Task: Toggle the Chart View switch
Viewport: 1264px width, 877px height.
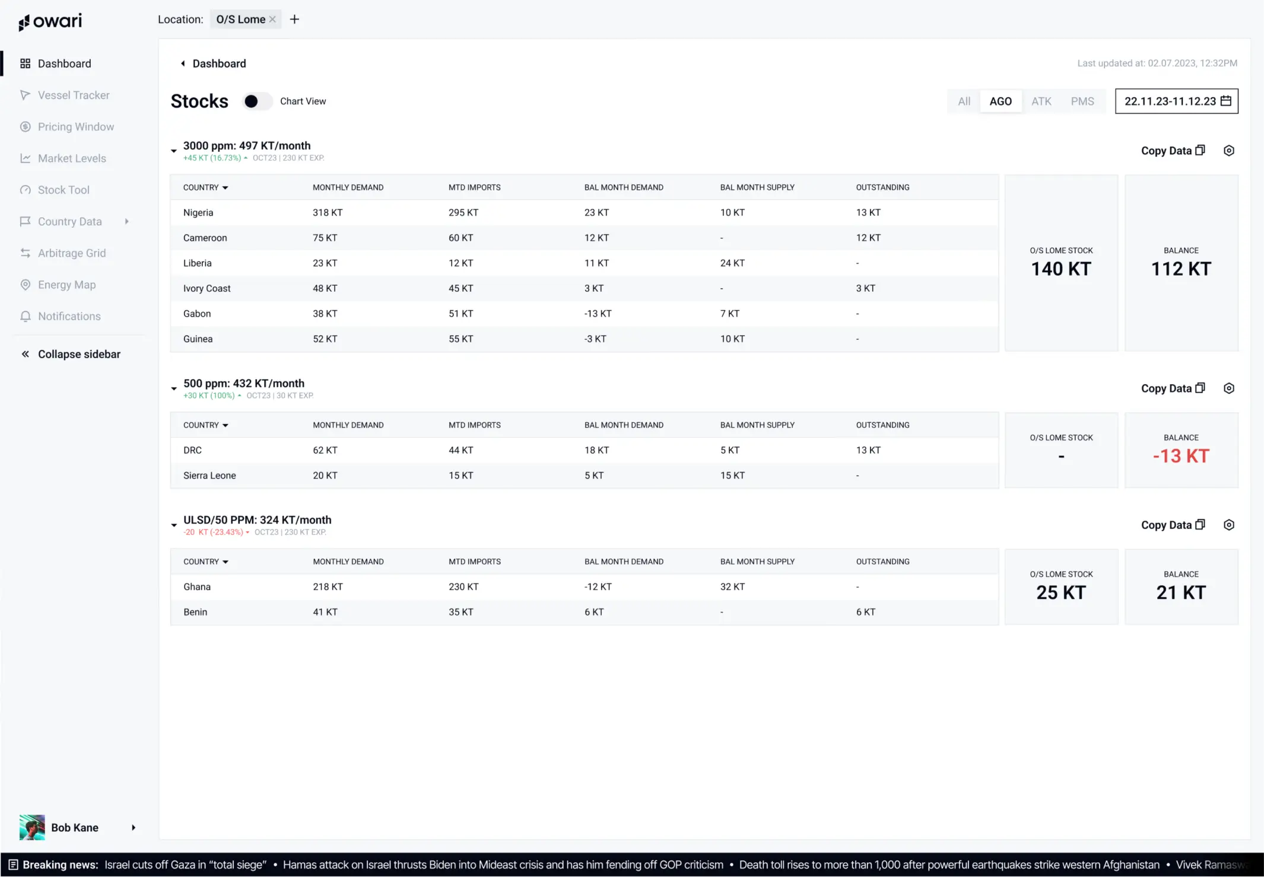Action: coord(256,101)
